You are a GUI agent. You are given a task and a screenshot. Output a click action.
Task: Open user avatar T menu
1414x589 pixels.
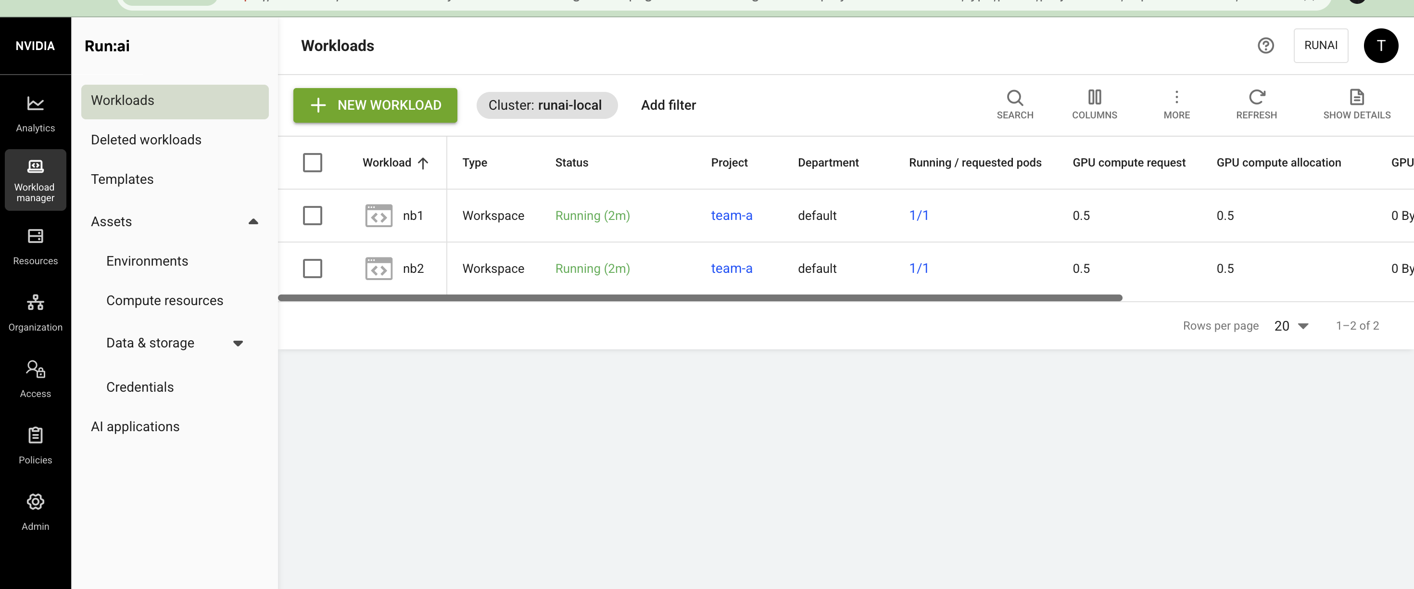click(1380, 46)
